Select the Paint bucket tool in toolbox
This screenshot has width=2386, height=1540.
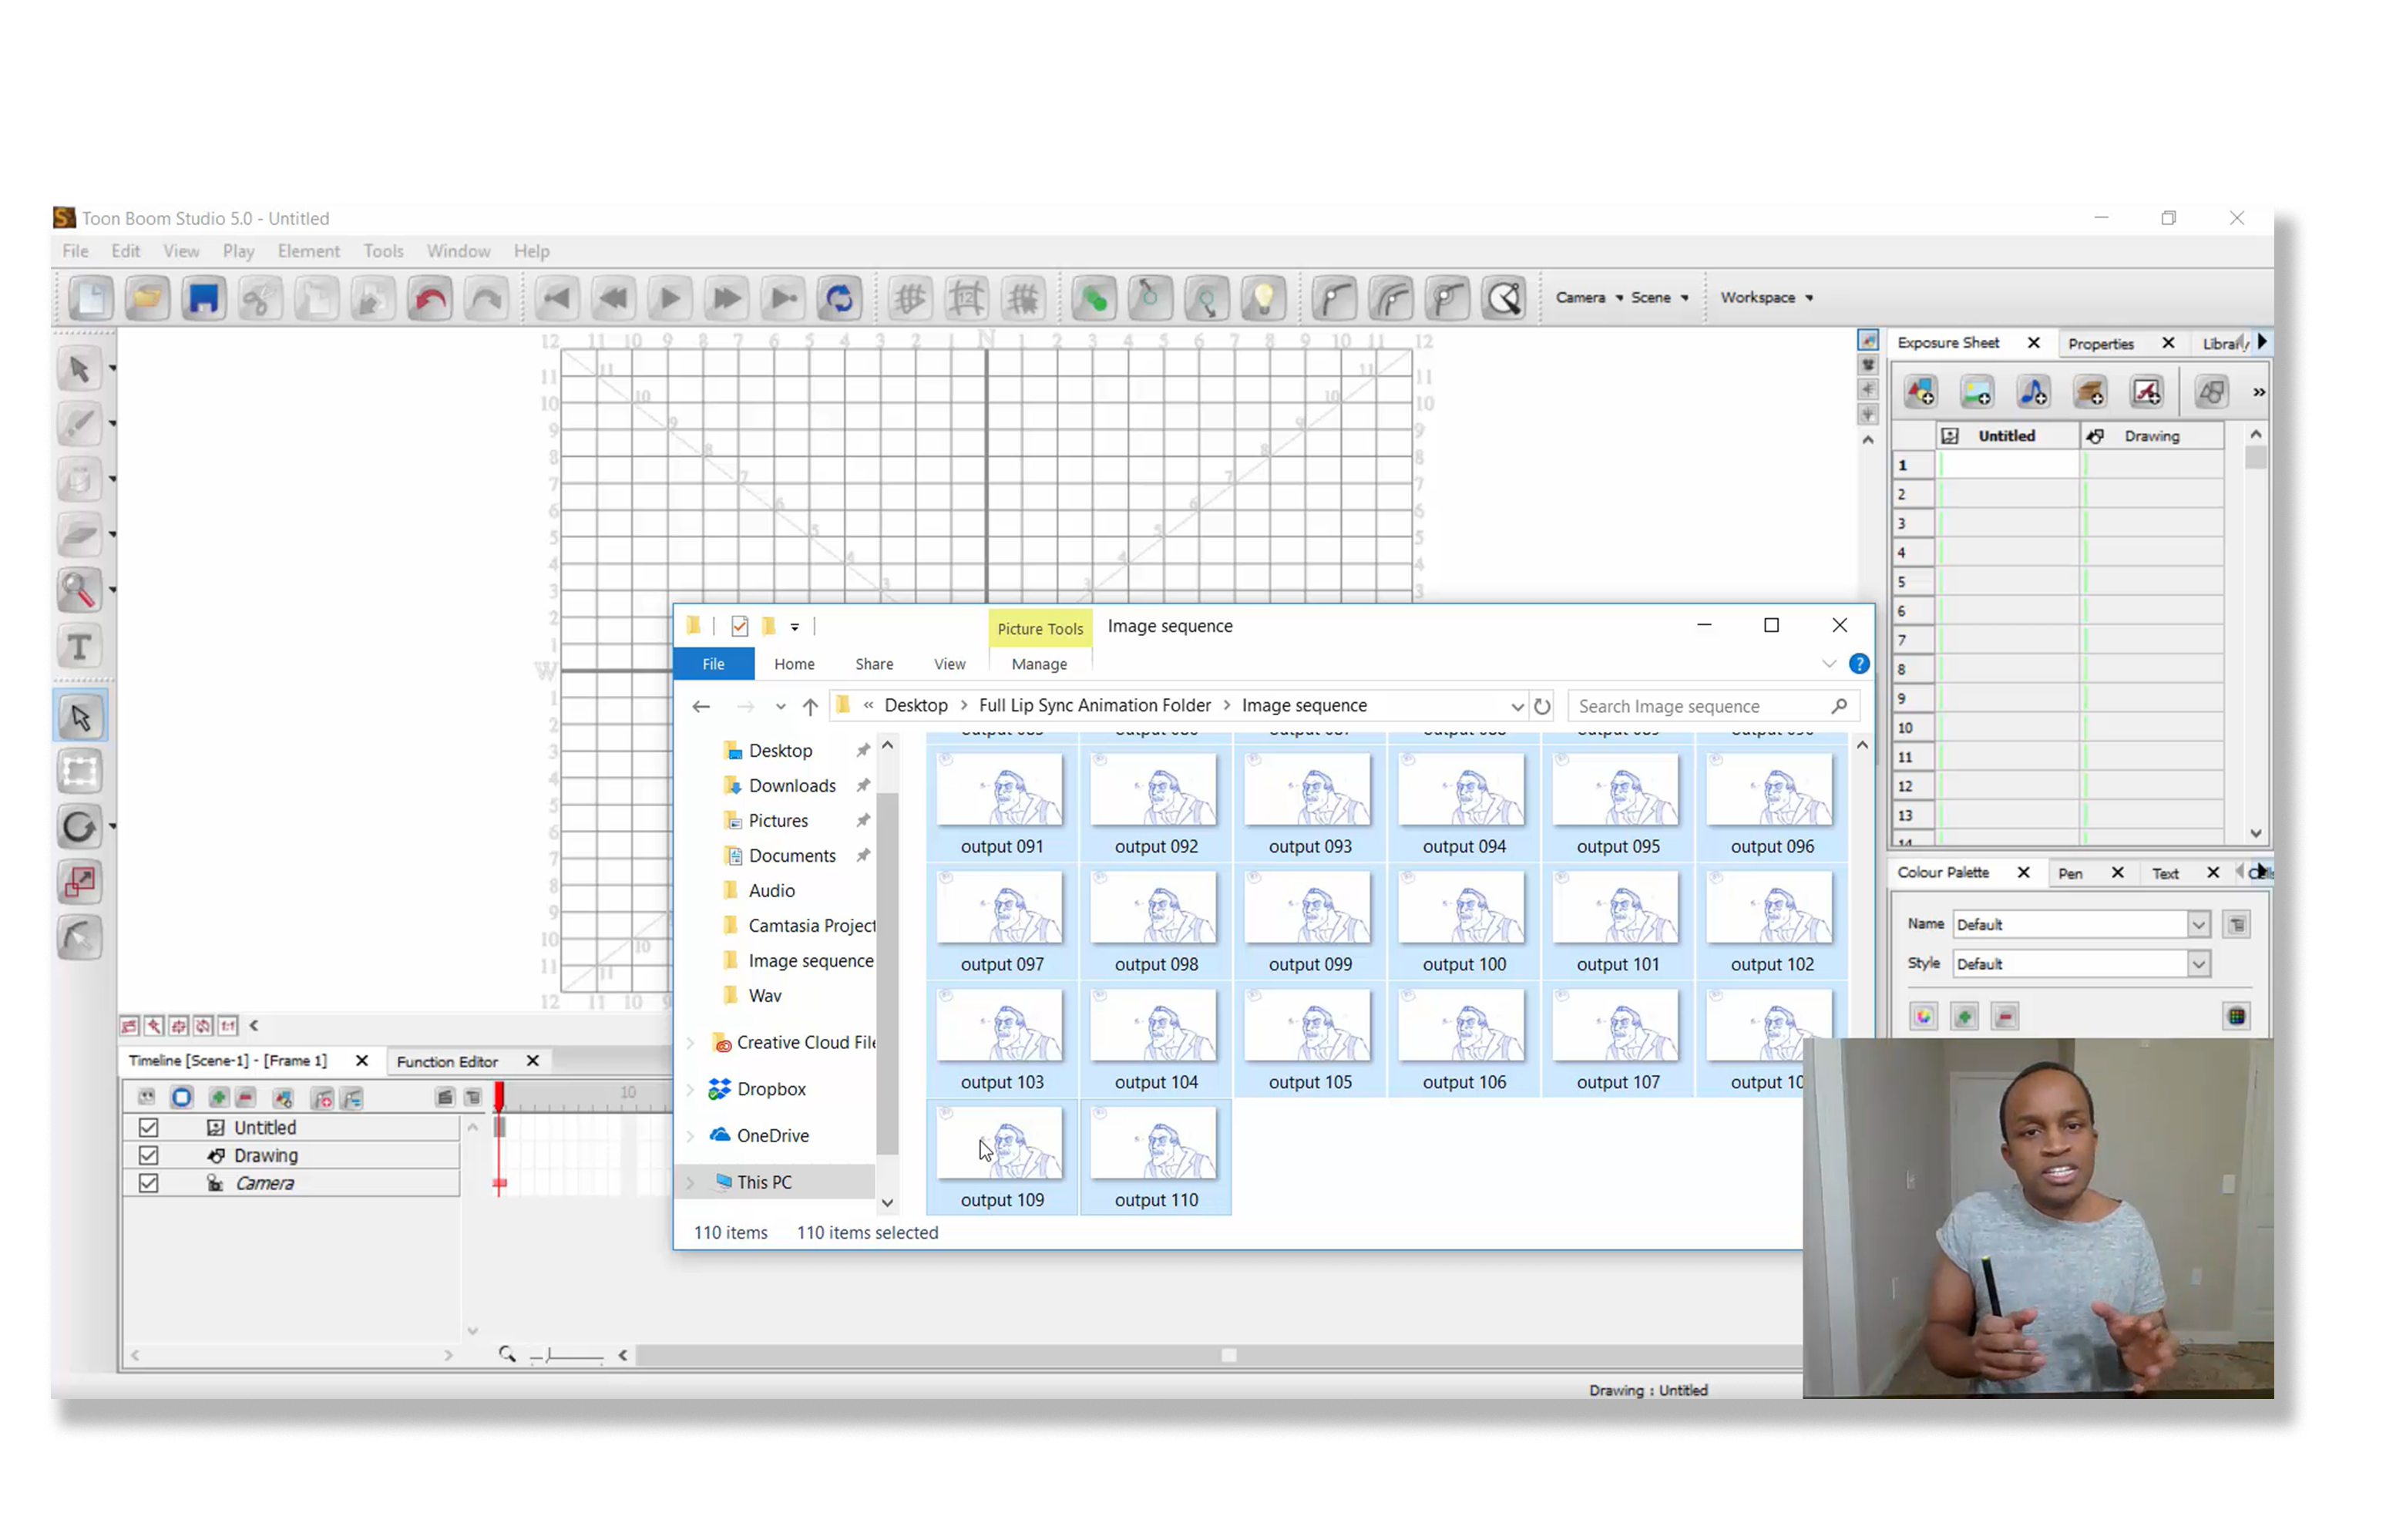point(79,480)
